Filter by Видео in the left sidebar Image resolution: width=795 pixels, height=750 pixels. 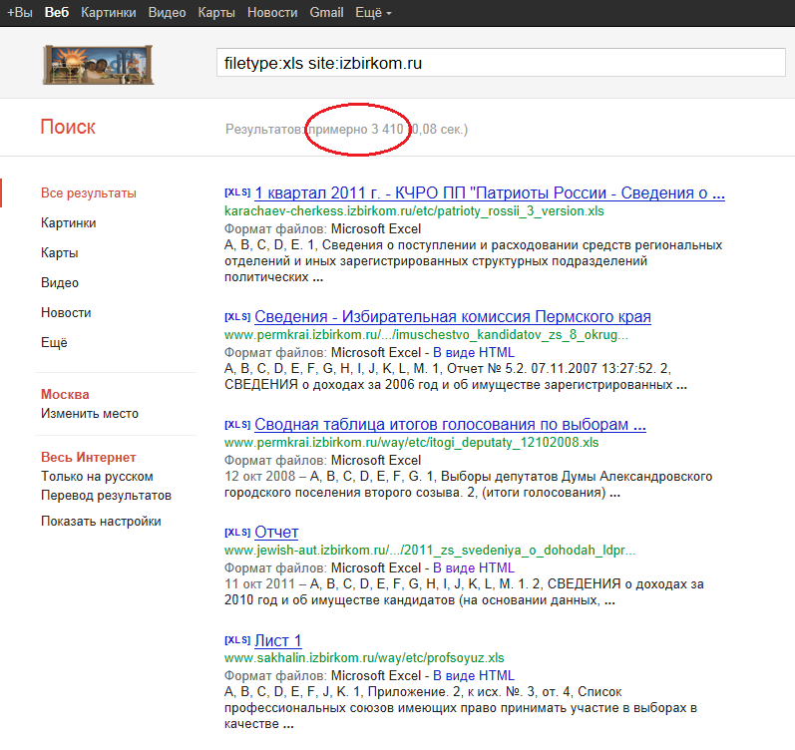click(x=60, y=283)
